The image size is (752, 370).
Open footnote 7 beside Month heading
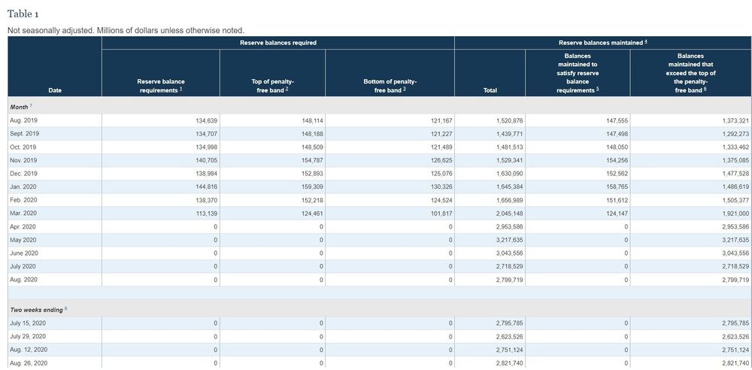pos(31,106)
